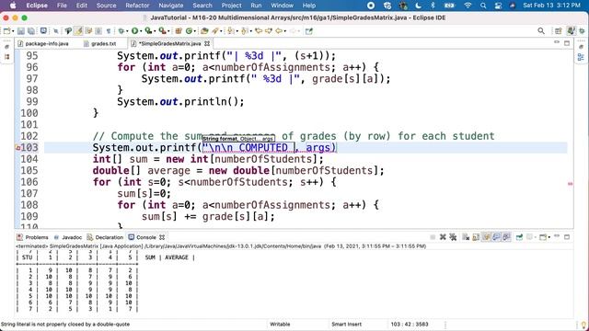Viewport: 589px width, 331px height.
Task: Click the Debug bug icon
Action: coord(121,31)
